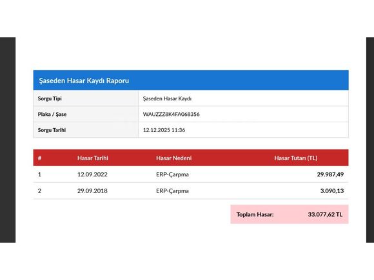Click chassis number WAUZZZ8K4FA068356
Viewport: 374px width, 280px height.
coord(172,115)
